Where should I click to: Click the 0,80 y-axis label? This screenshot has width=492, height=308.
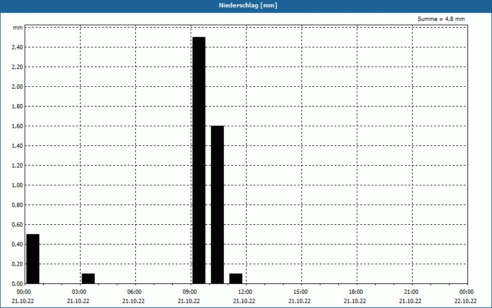coord(17,205)
